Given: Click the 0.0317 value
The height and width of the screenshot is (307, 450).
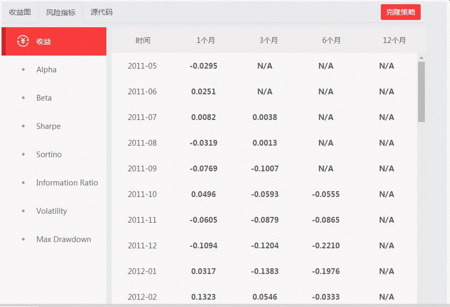Looking at the screenshot, I should (203, 271).
